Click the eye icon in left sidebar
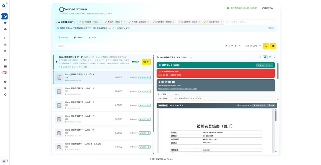 tap(5, 29)
